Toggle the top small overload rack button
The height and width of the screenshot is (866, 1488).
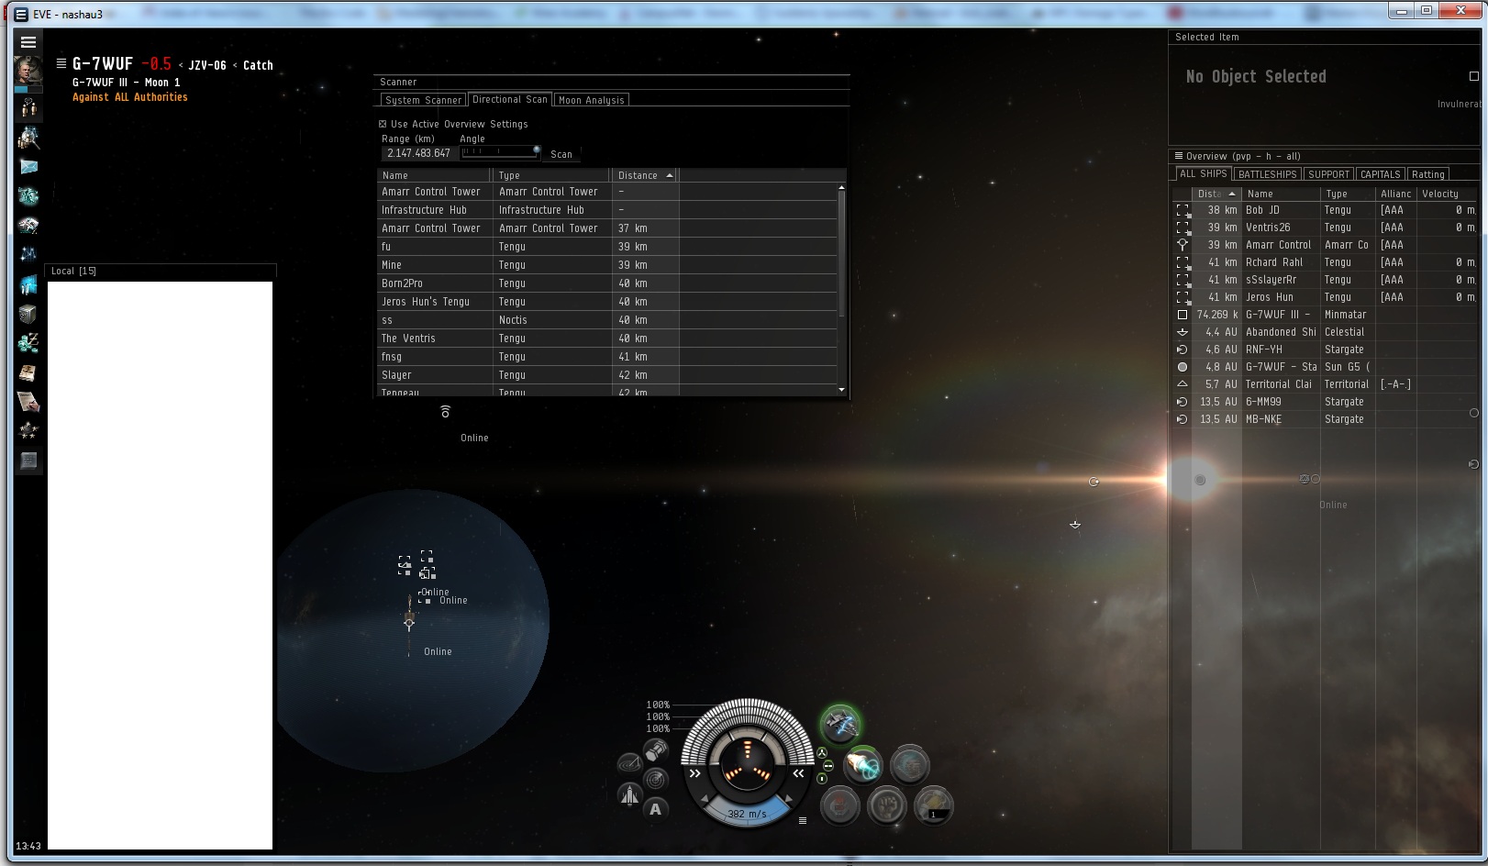click(x=822, y=753)
